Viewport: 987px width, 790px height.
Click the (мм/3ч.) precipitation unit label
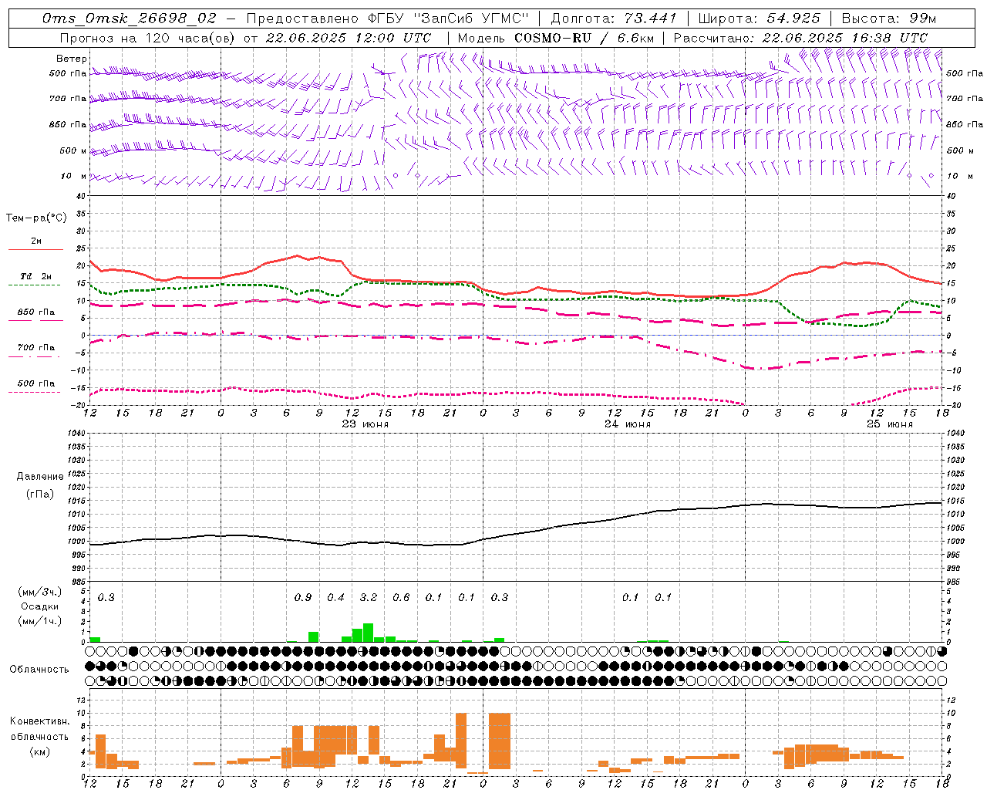point(40,592)
